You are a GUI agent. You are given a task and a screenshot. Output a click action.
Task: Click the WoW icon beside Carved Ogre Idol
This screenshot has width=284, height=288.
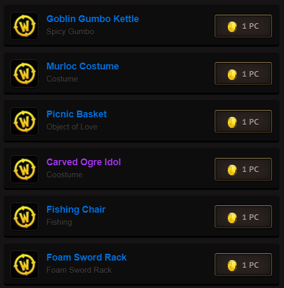(24, 169)
